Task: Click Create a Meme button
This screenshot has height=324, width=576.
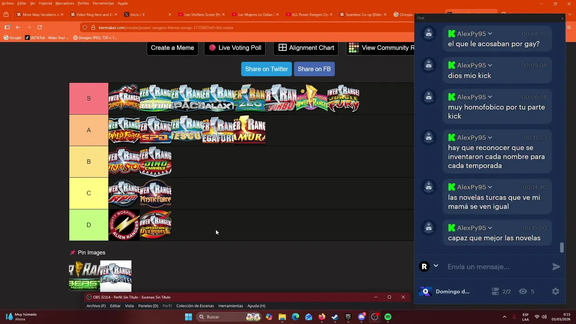Action: 172,48
